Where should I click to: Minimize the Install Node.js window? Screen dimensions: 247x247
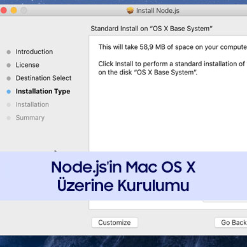[x=14, y=10]
